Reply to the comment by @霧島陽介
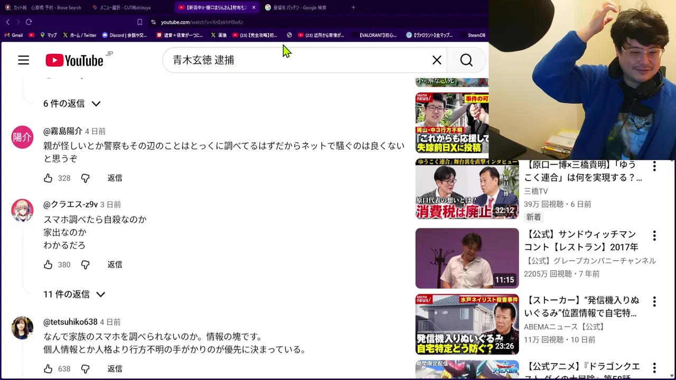 click(x=115, y=178)
